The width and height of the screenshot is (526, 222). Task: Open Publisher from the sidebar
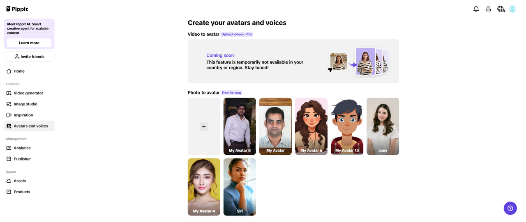(x=22, y=159)
